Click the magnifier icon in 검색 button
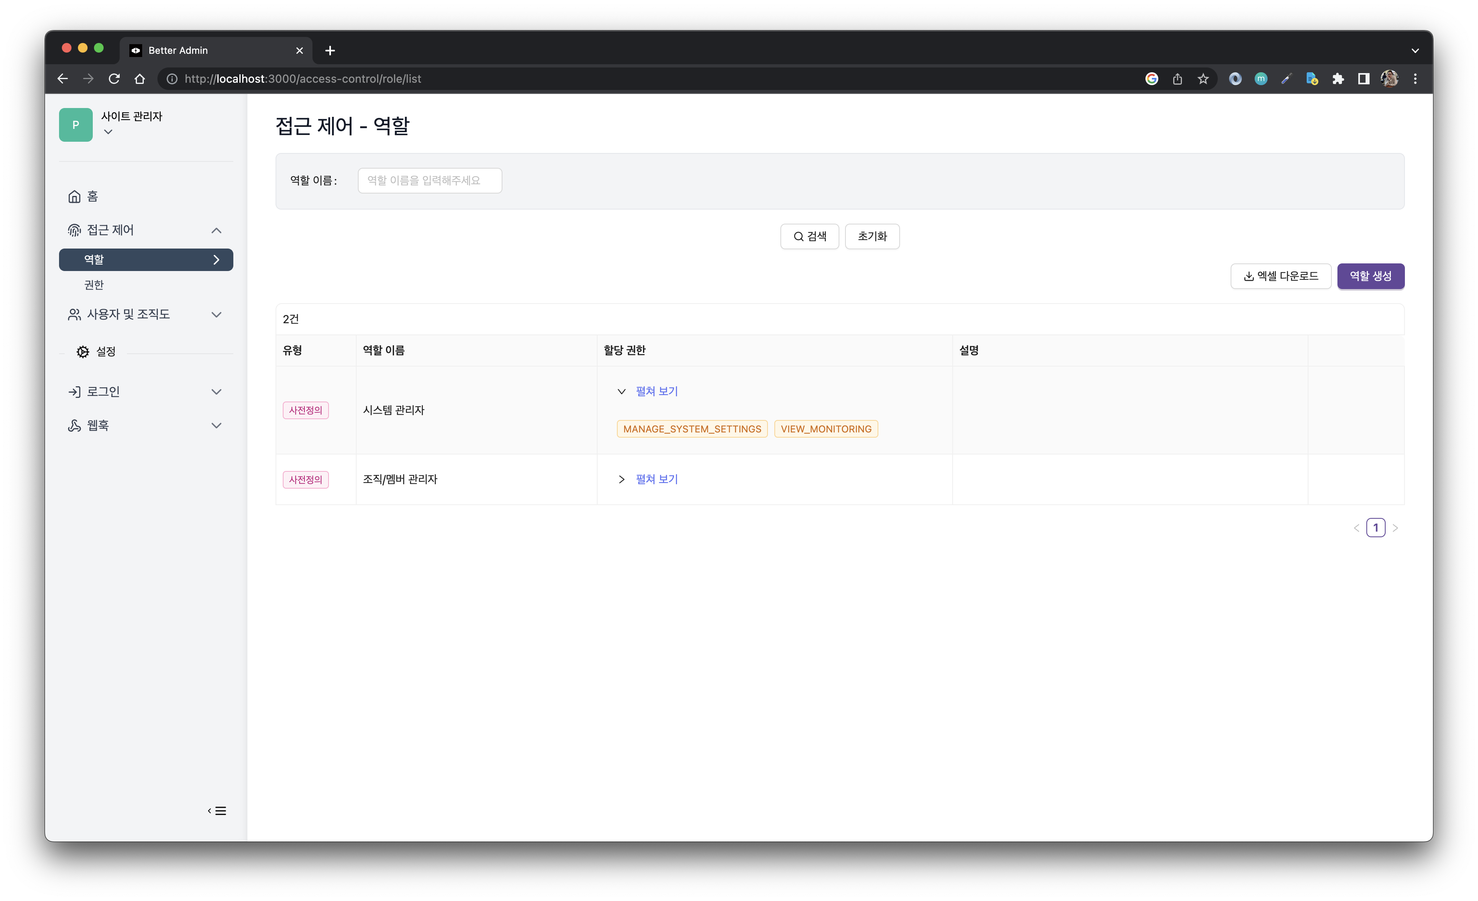The height and width of the screenshot is (901, 1478). click(798, 236)
